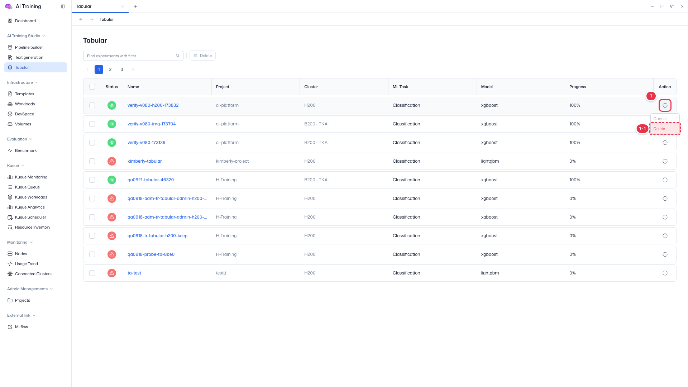
Task: Open the Benchmark icon
Action: pyautogui.click(x=10, y=150)
